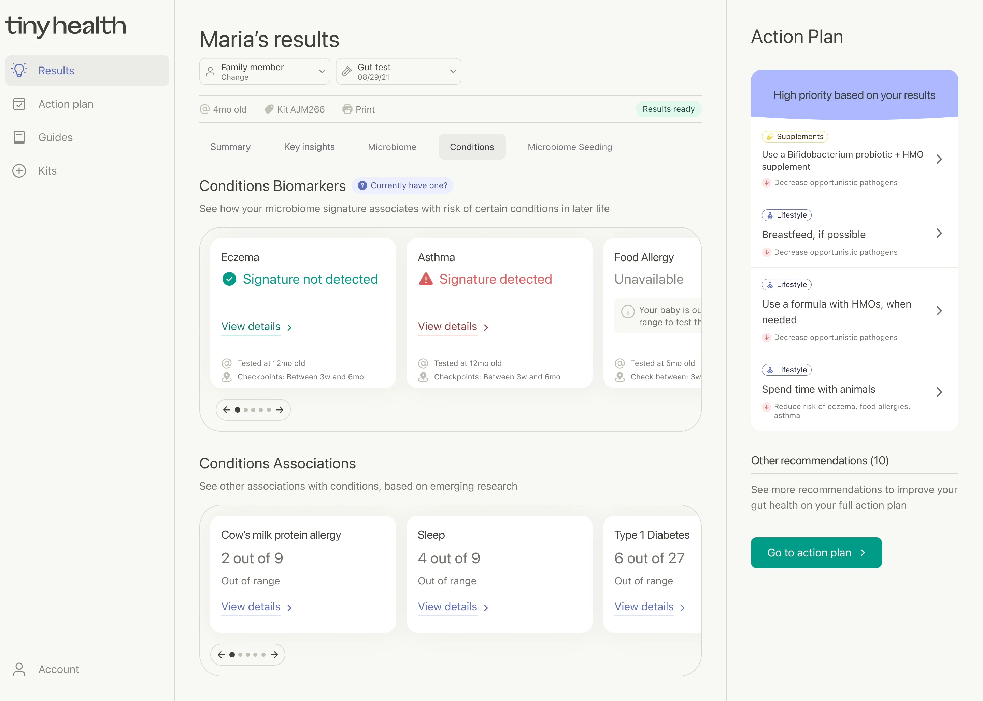Click the 4mo old age icon
Screen dimensions: 983x701
point(204,109)
